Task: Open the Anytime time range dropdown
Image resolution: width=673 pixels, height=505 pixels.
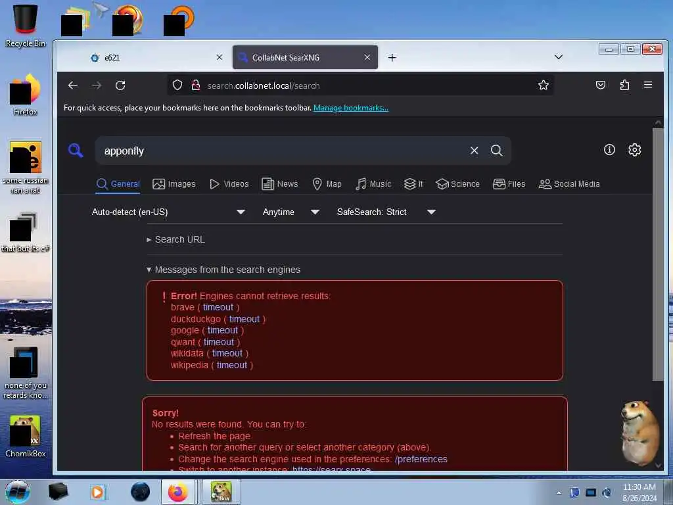Action: [291, 212]
